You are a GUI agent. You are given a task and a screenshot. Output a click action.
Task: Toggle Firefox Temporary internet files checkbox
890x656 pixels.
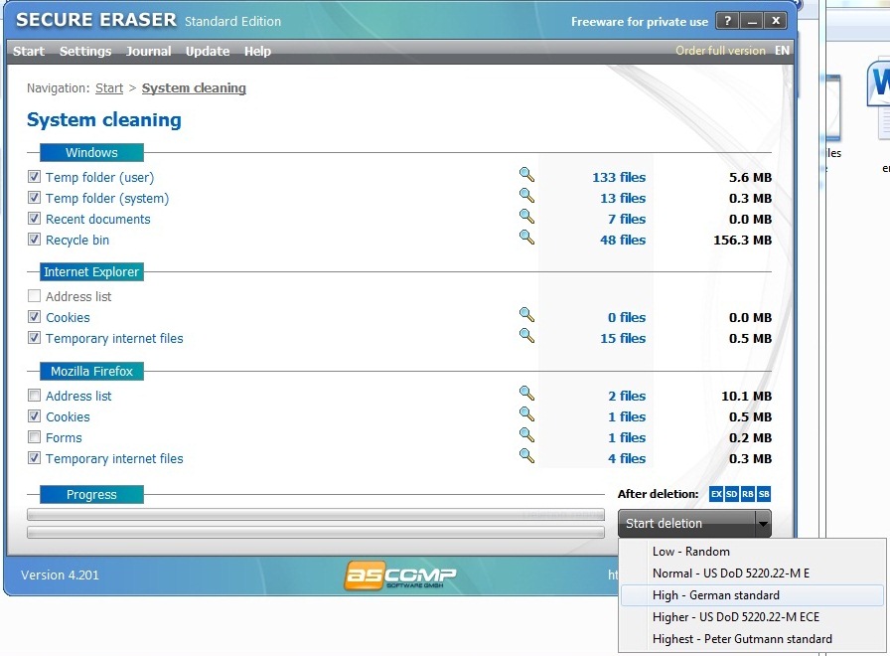click(34, 458)
